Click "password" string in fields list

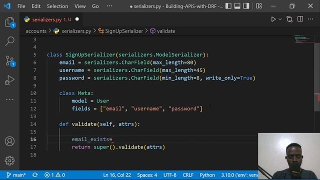click(x=183, y=108)
